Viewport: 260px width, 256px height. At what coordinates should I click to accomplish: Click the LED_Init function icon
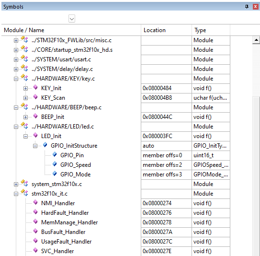pyautogui.click(x=35, y=135)
